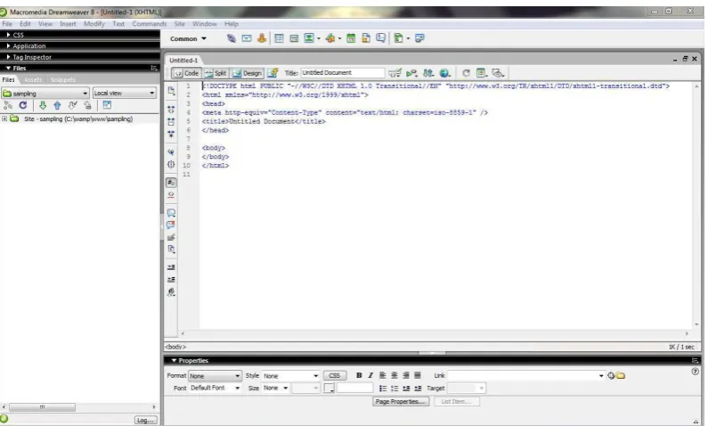Click the Balance Braces coding icon
Screen dimensions: 708x426
click(x=171, y=165)
